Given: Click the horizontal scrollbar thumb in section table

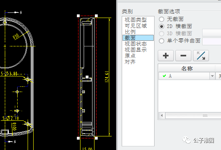Looking at the screenshot, I should [205, 116].
